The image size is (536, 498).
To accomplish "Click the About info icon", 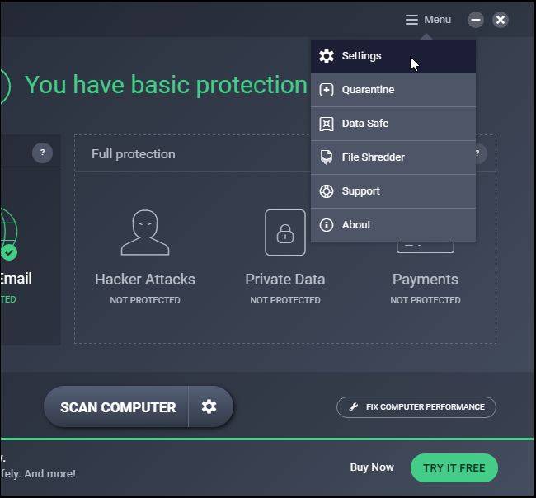I will coord(327,225).
